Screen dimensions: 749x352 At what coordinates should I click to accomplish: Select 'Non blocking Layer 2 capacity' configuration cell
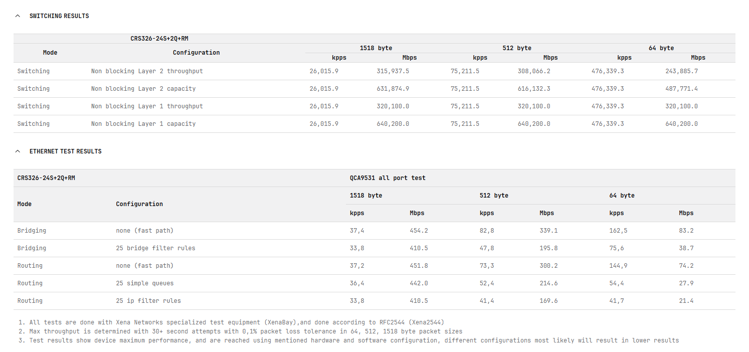click(x=143, y=89)
